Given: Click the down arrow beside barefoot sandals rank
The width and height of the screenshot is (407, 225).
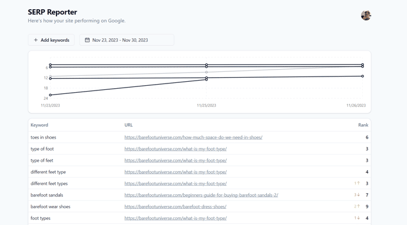Looking at the screenshot, I should (x=359, y=195).
